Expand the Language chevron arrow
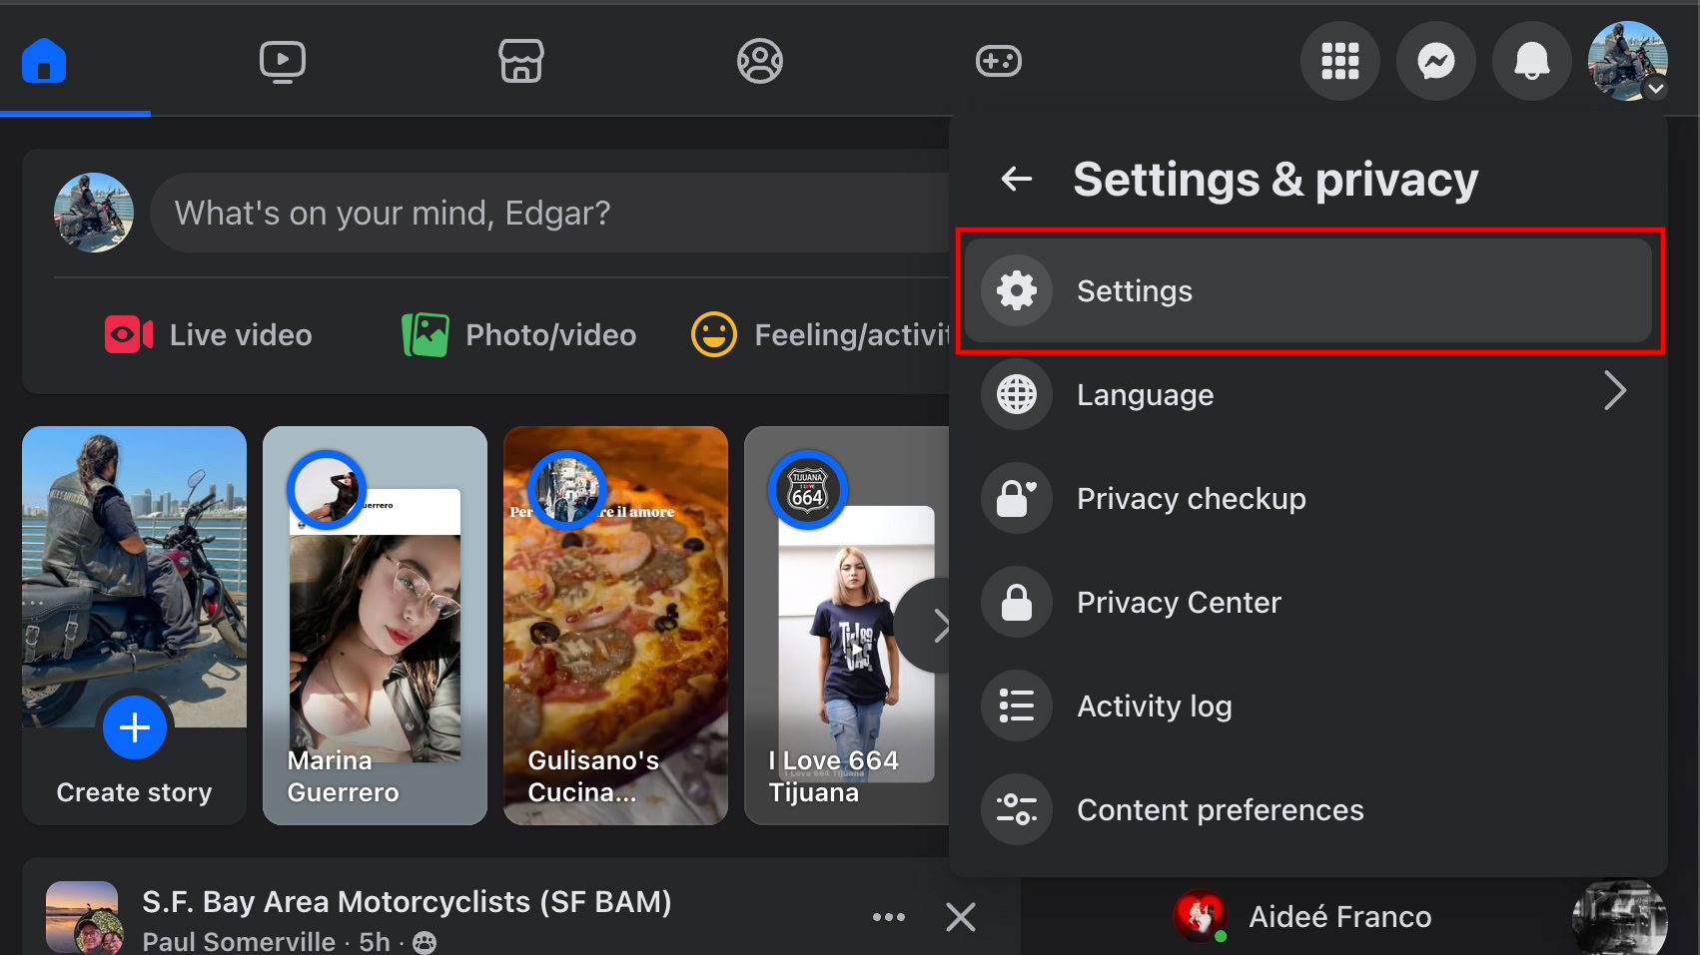This screenshot has height=955, width=1700. click(x=1615, y=390)
